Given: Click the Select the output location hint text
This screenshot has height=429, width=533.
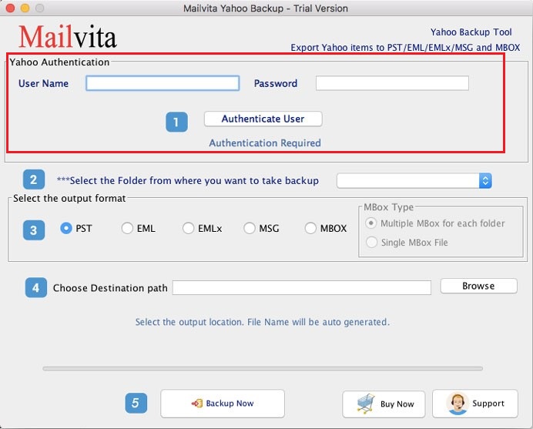Looking at the screenshot, I should click(263, 322).
